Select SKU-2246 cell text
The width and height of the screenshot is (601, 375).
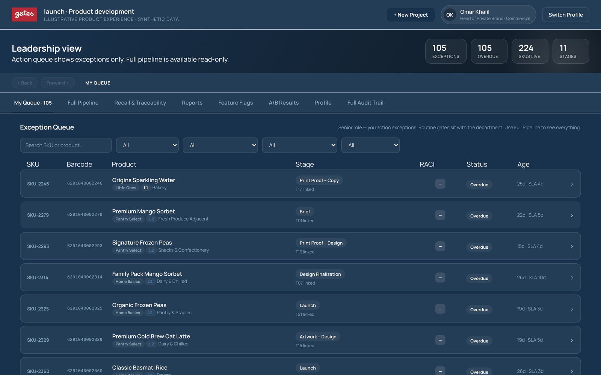pos(38,184)
